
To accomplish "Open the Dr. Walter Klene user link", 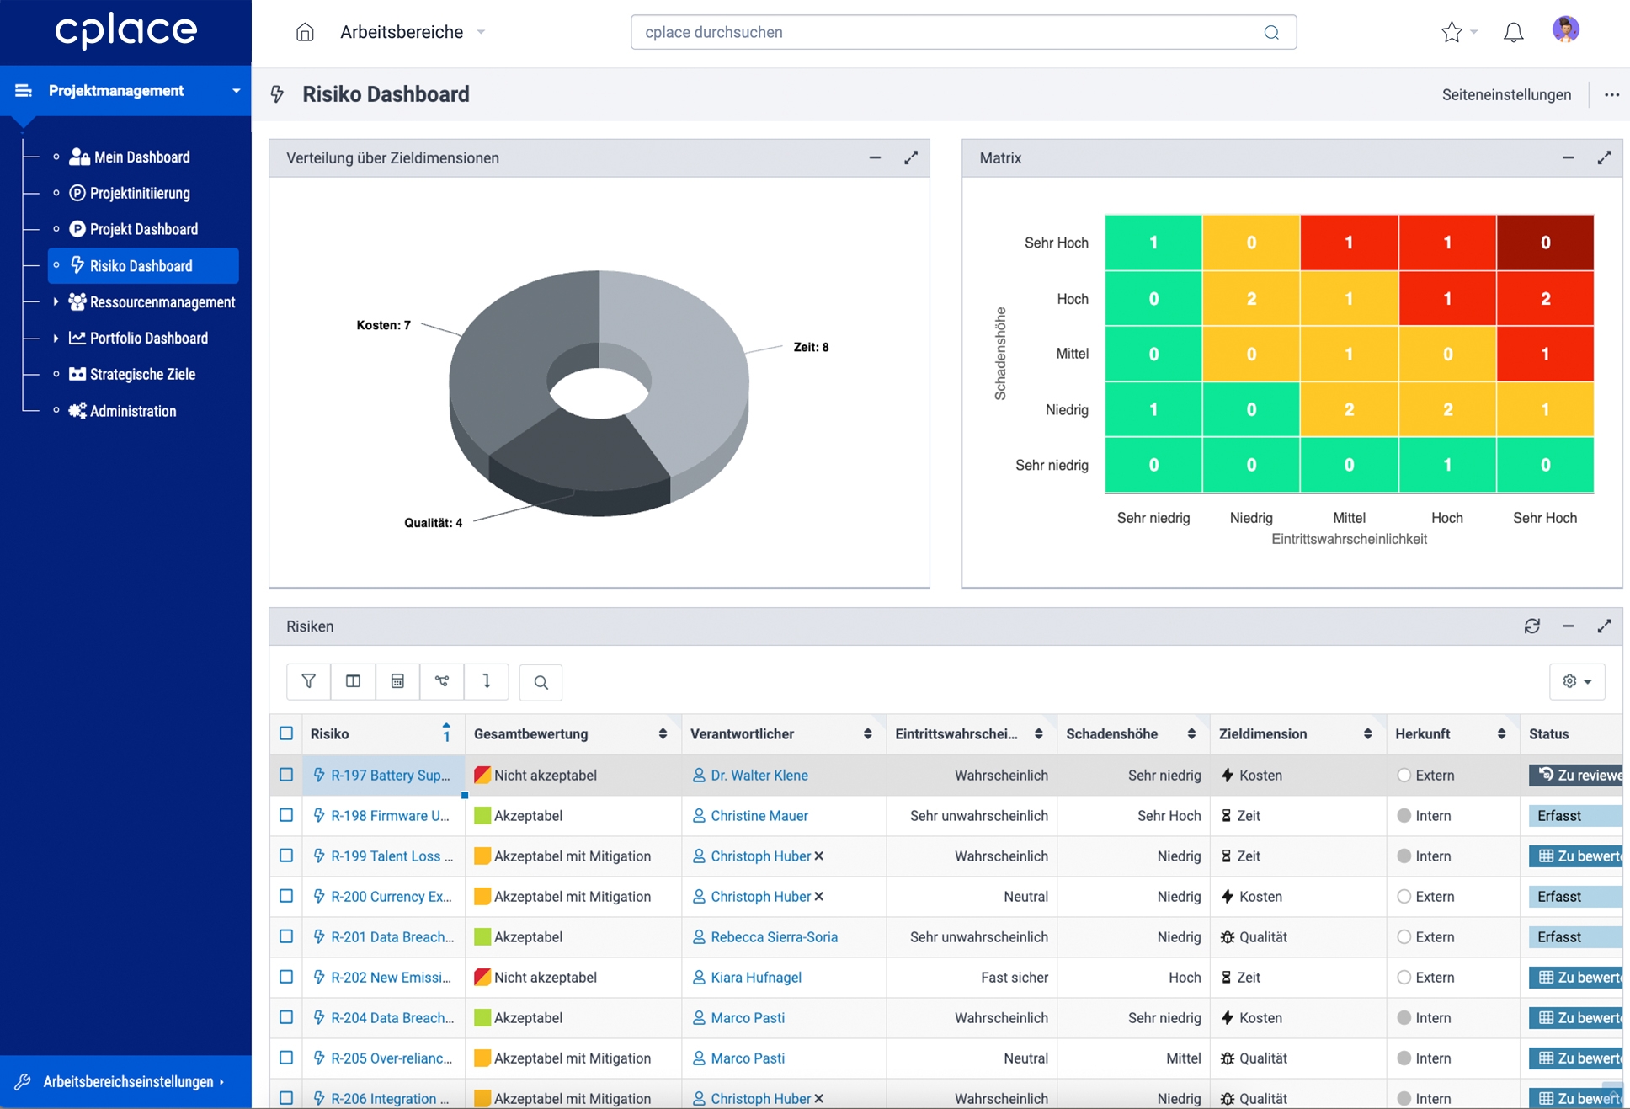I will click(x=759, y=775).
